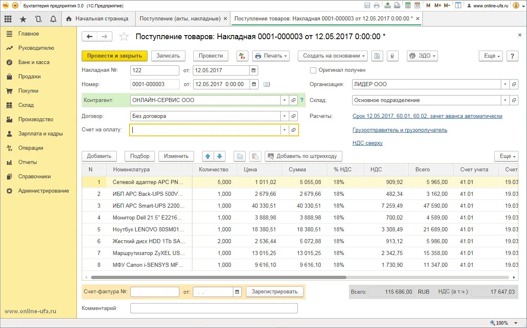Image resolution: width=527 pixels, height=328 pixels.
Task: Add document to favorites with star outline
Action: [124, 37]
